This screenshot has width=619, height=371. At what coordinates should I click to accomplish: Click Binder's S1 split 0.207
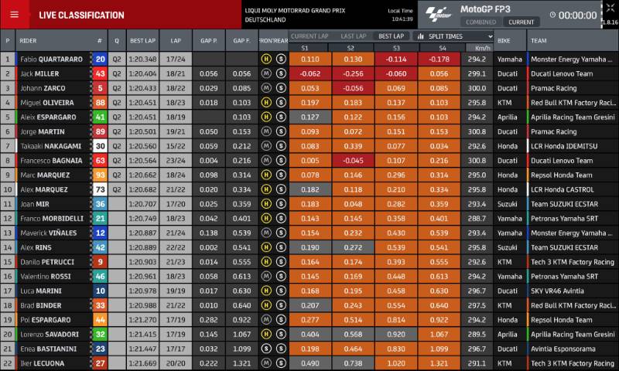[x=310, y=305]
